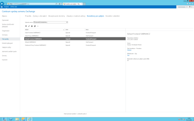Expand the Administrator user menu
Image resolution: width=194 pixels, height=121 pixels.
click(183, 7)
